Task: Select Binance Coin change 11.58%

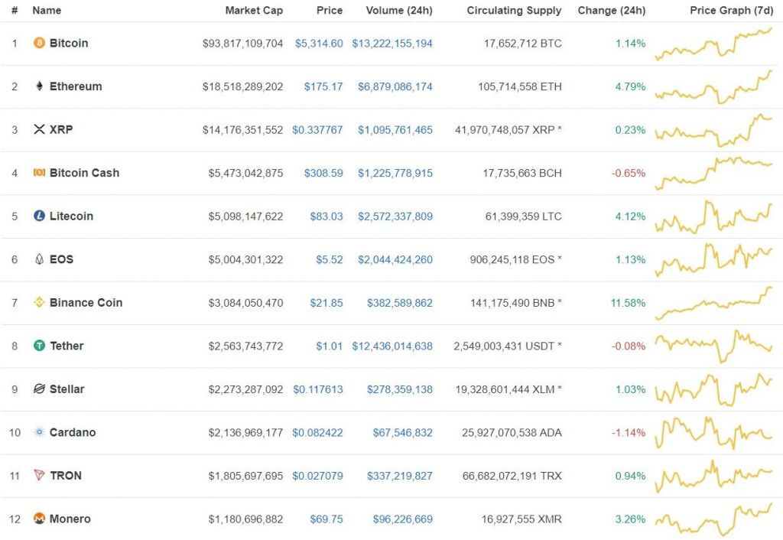Action: click(x=629, y=303)
